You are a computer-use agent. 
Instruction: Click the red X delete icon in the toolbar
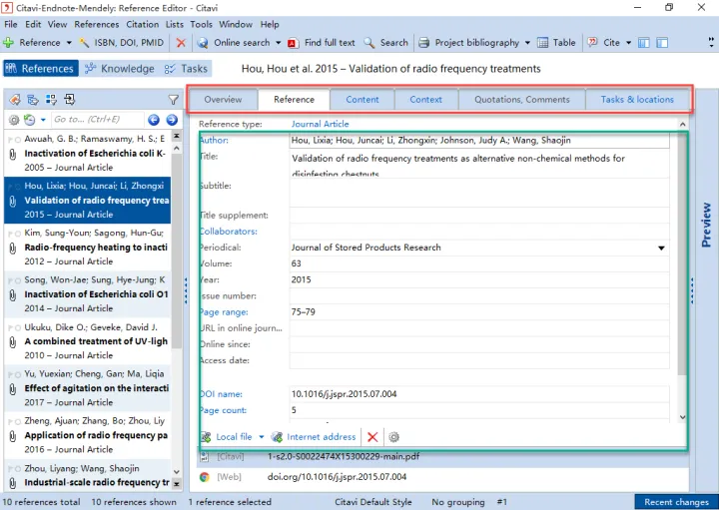tap(181, 43)
